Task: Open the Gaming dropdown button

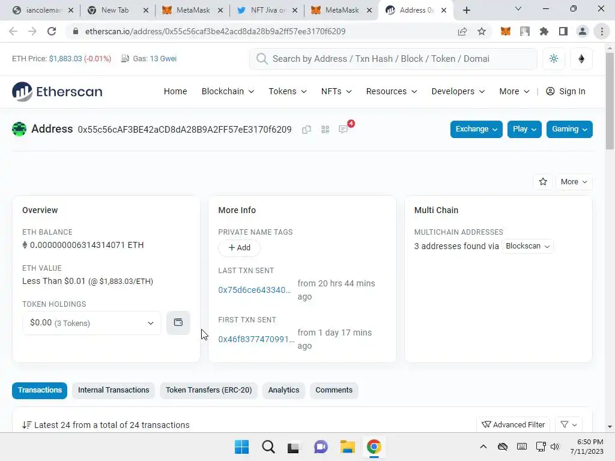Action: point(569,130)
